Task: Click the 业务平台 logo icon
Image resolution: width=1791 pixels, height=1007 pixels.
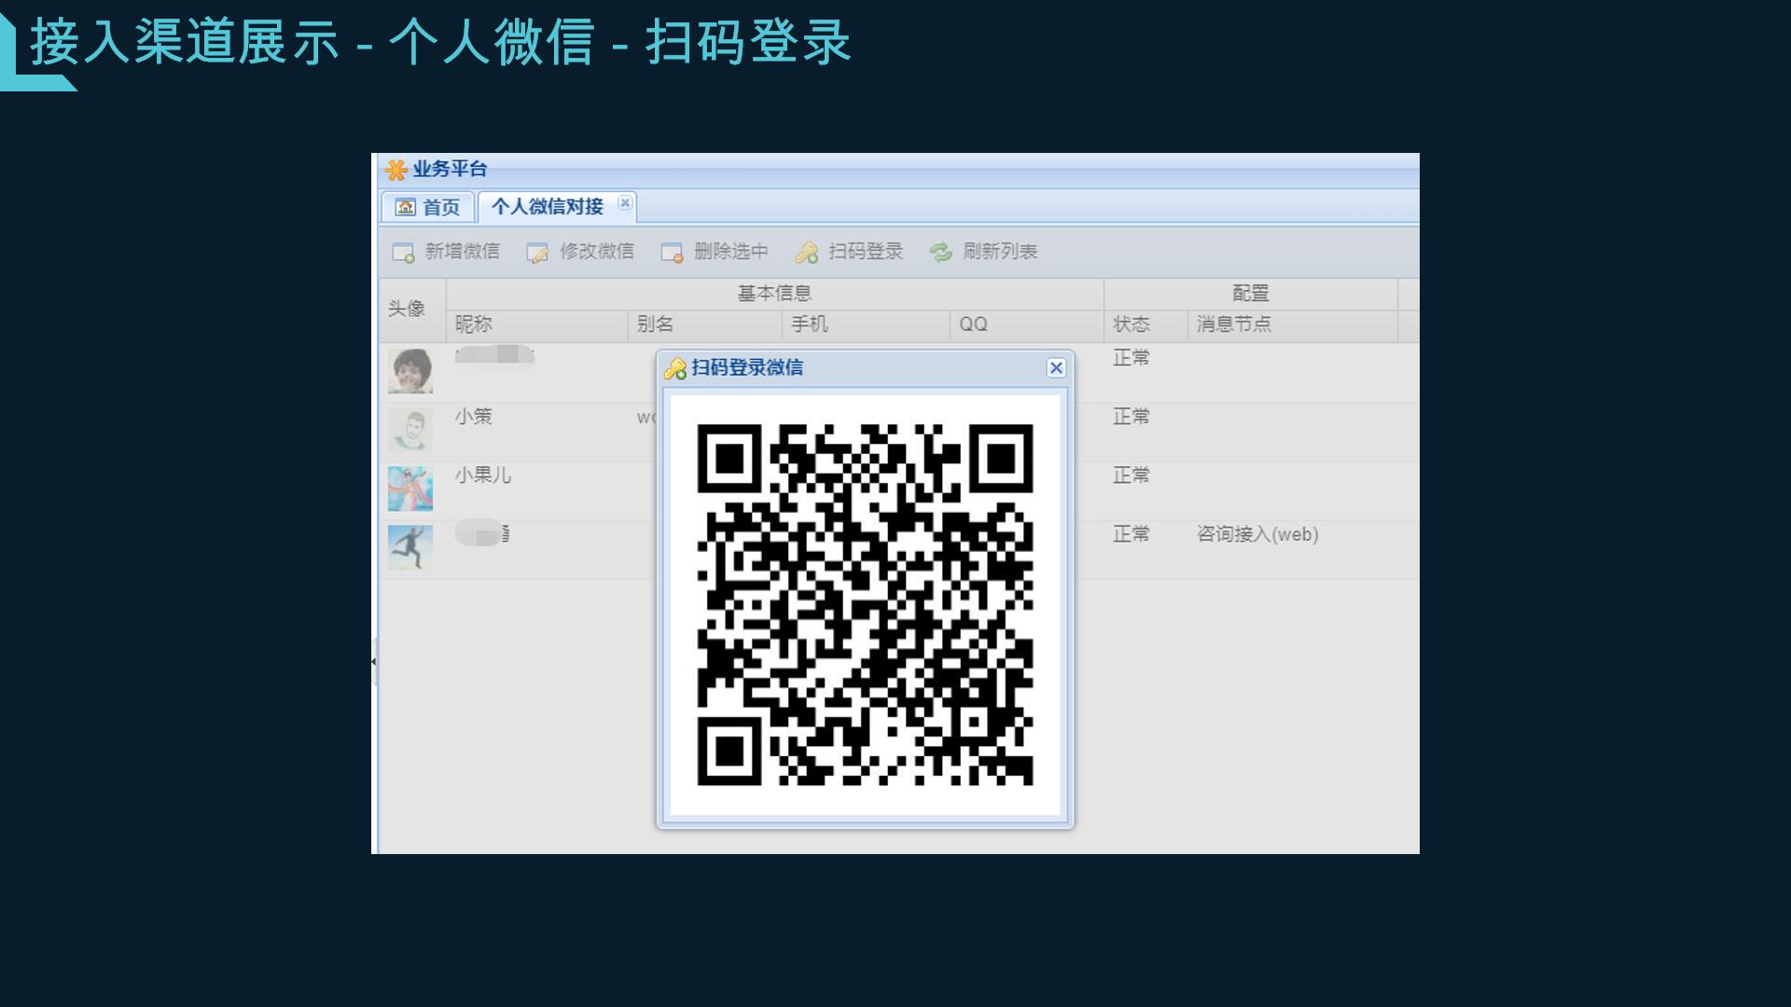Action: tap(396, 170)
